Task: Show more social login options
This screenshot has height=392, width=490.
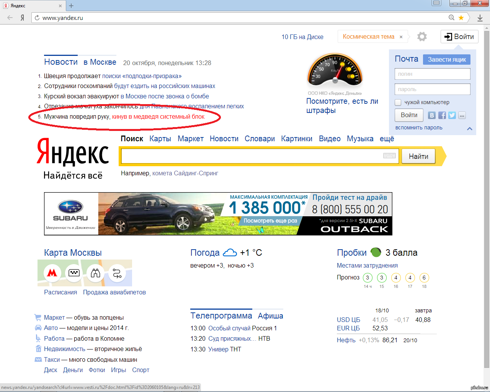Action: [462, 115]
